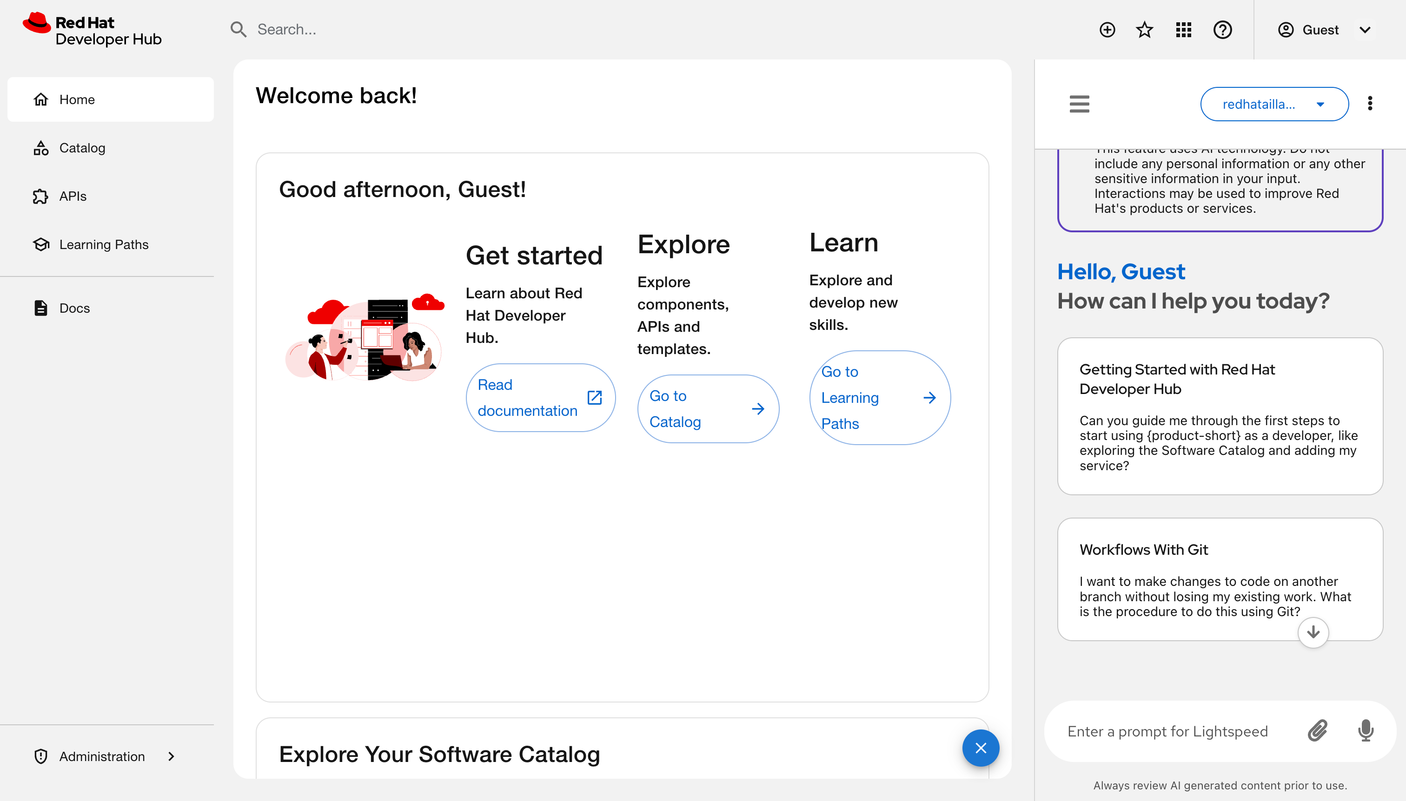Click the create plus icon in header

pyautogui.click(x=1107, y=30)
